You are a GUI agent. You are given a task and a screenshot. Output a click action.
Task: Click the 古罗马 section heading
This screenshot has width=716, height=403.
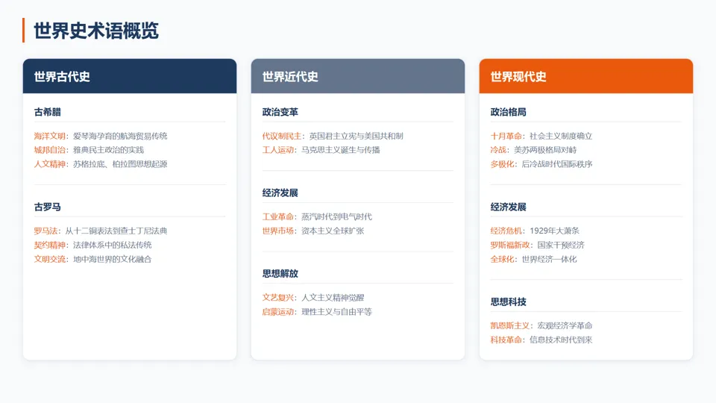[x=48, y=207]
